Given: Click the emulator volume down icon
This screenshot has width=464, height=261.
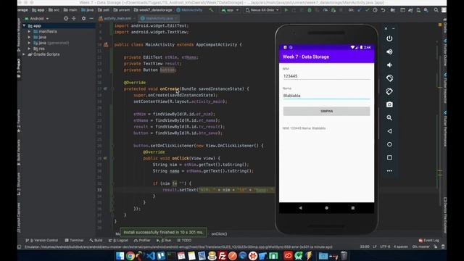Looking at the screenshot, I should point(389,65).
